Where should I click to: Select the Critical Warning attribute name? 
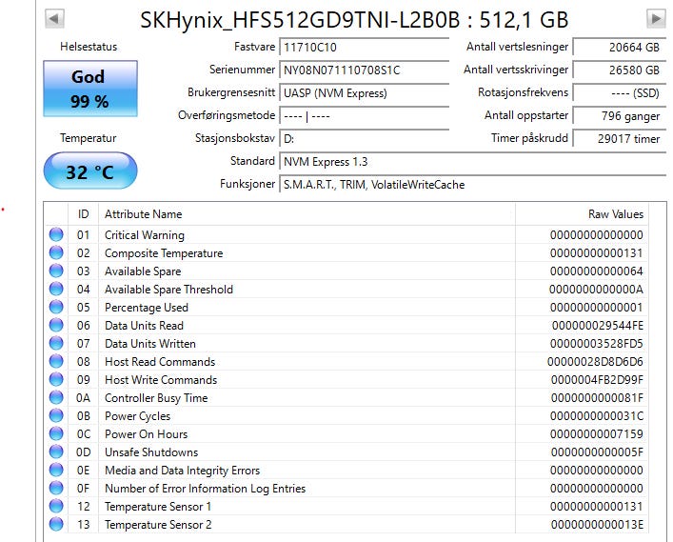click(x=145, y=235)
